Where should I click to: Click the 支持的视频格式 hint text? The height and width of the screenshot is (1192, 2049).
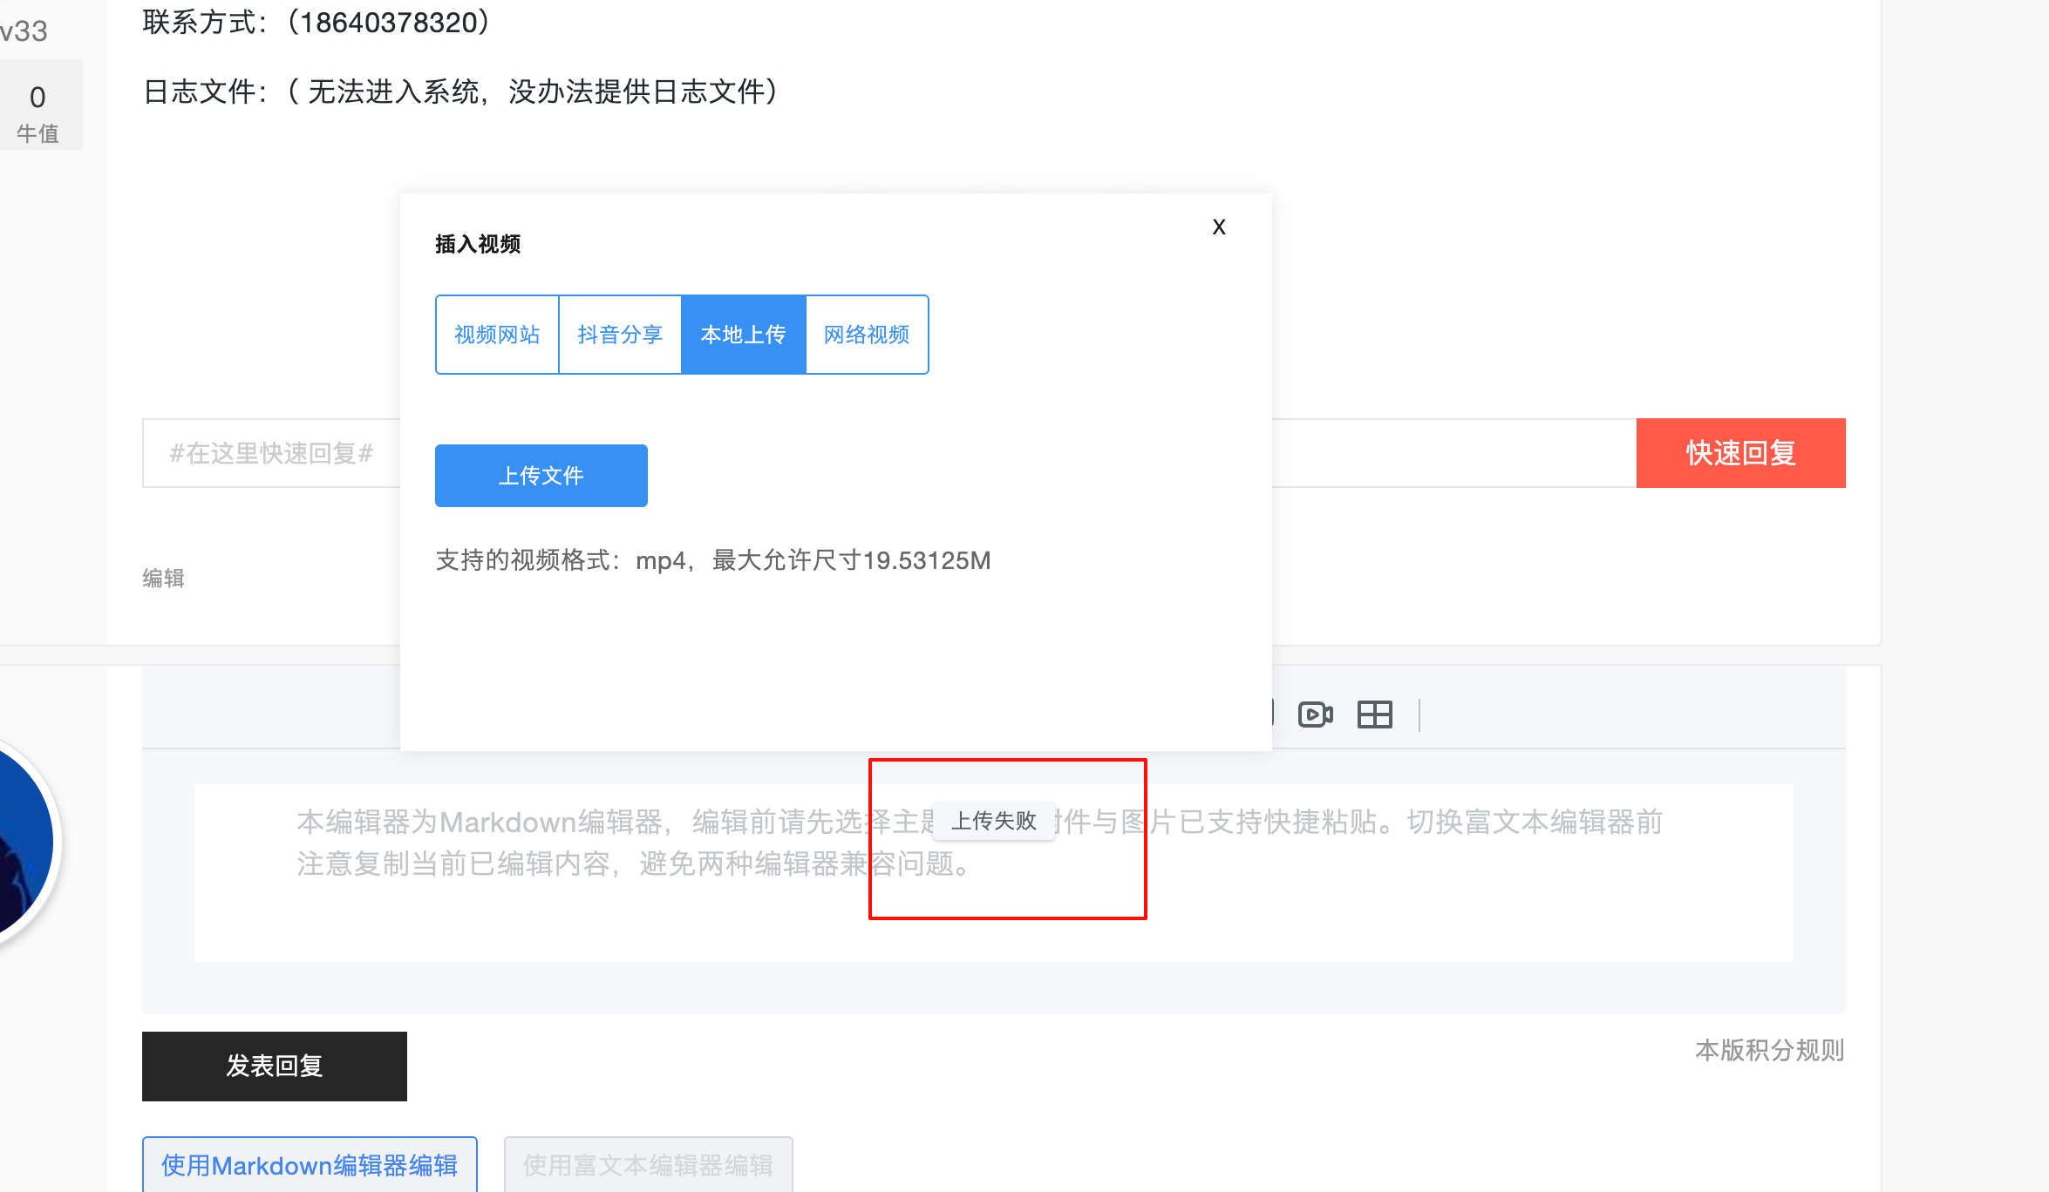point(712,560)
